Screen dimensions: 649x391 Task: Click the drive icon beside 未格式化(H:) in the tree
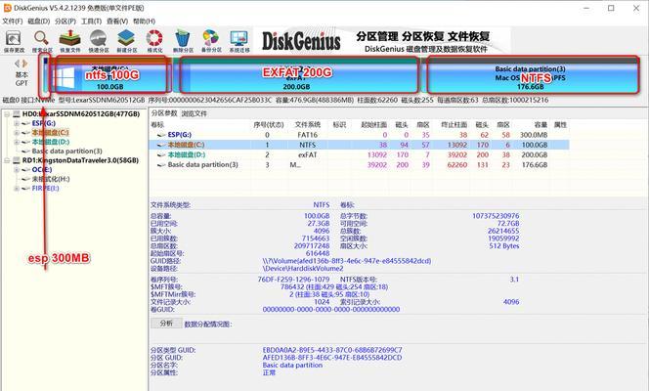pyautogui.click(x=25, y=179)
